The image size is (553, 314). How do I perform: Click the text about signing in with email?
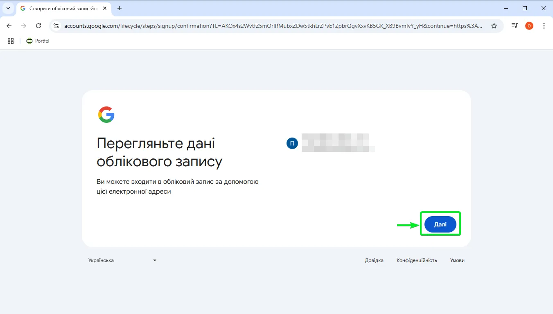pyautogui.click(x=178, y=186)
